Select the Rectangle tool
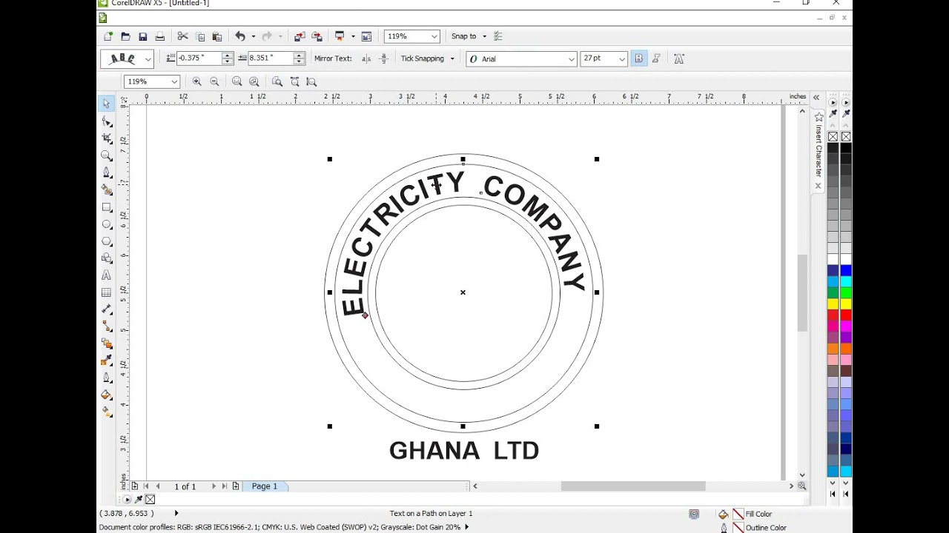Screen dimensions: 949x533 [x=107, y=207]
